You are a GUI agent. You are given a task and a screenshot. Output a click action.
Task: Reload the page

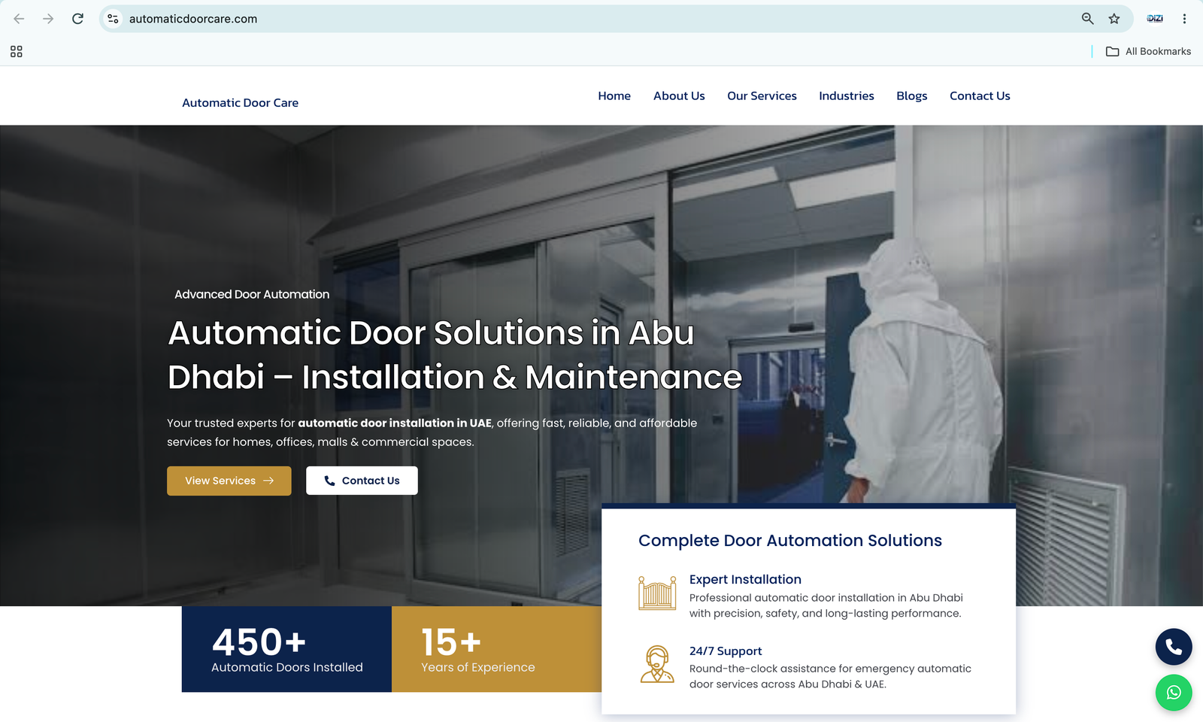coord(77,19)
